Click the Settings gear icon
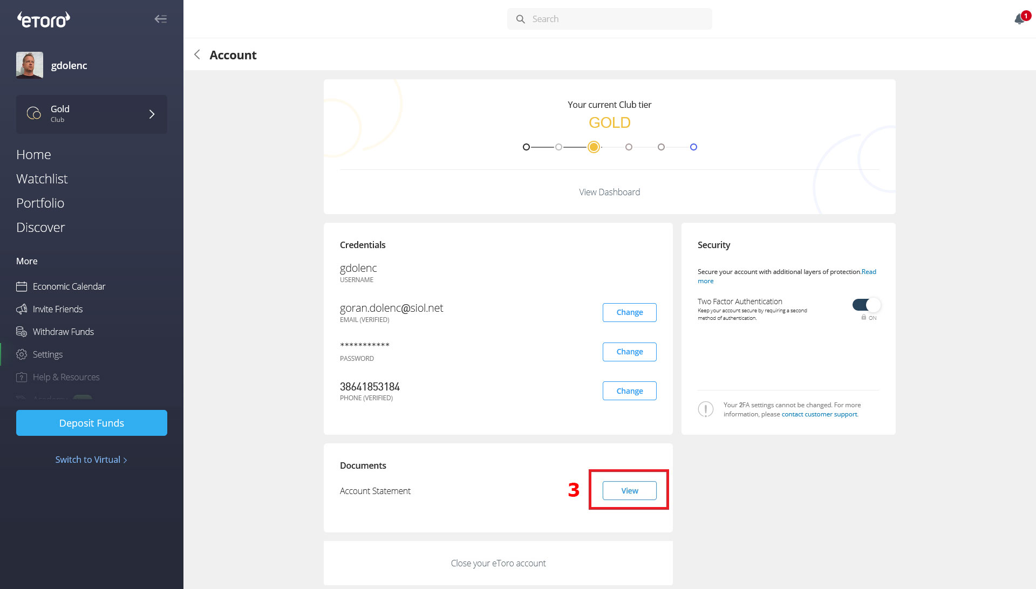 22,354
